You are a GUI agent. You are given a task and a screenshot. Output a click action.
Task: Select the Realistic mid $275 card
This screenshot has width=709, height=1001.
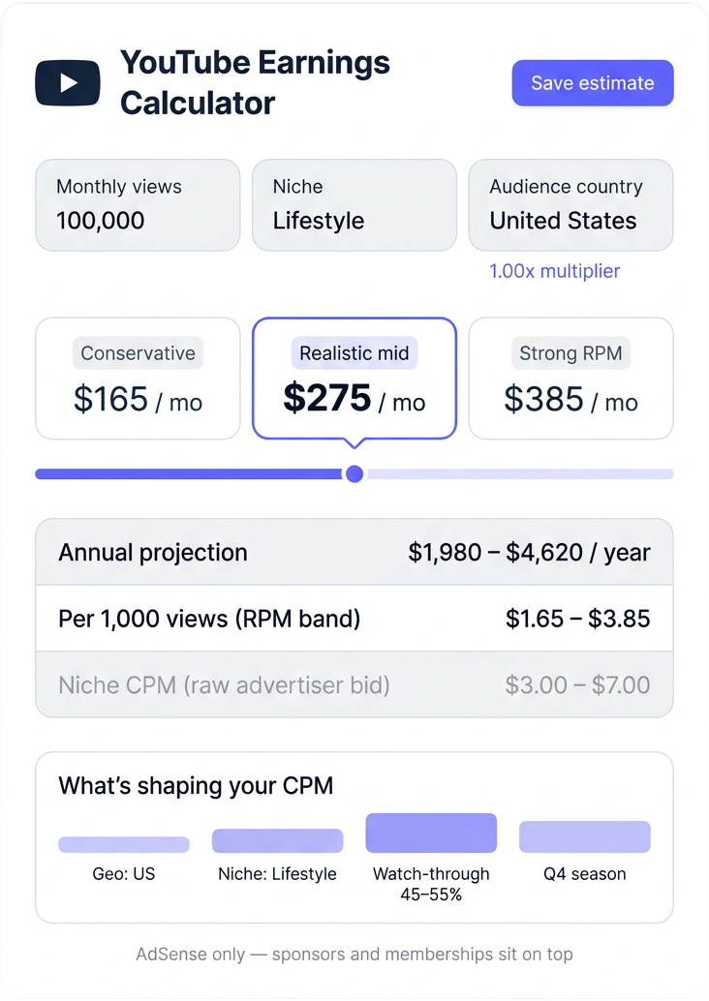[354, 379]
